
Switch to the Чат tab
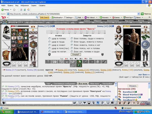(48, 84)
